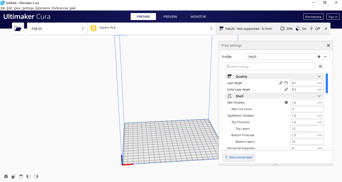Viewport: 342px width, 182px height.
Task: Switch to 3D perspective view cube
Action: (x=6, y=176)
